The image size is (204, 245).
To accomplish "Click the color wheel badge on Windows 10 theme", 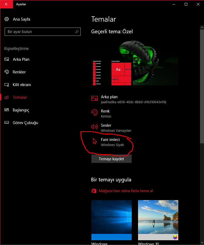I will pos(175,237).
